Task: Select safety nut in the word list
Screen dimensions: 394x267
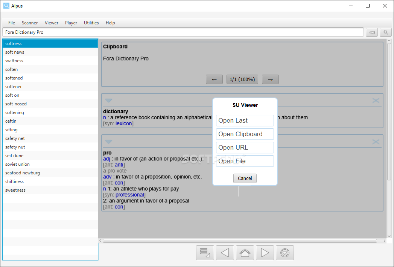Action: click(x=50, y=147)
